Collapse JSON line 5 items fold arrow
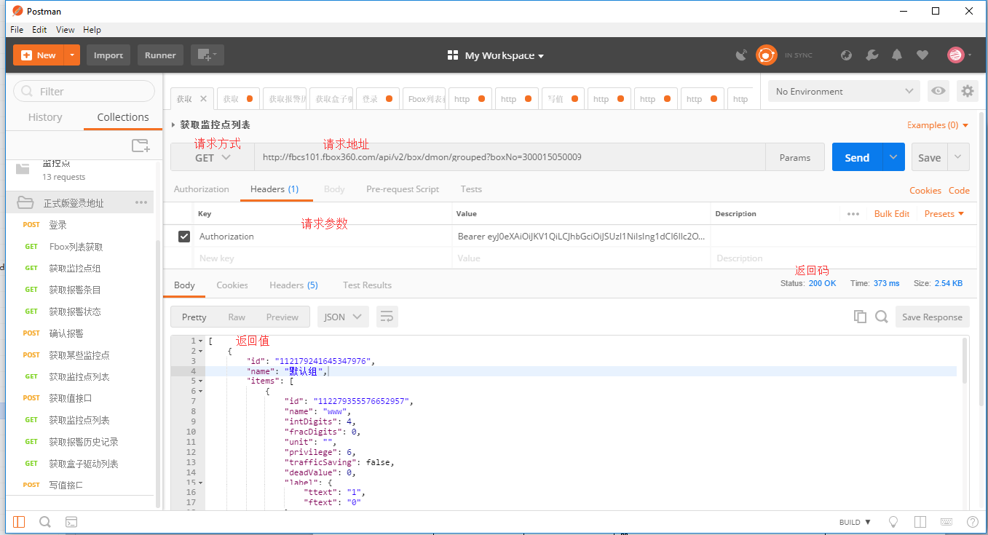The width and height of the screenshot is (988, 535). coord(201,381)
